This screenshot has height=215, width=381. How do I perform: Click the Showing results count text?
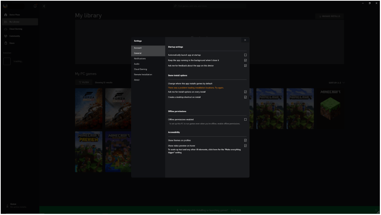coord(104,83)
